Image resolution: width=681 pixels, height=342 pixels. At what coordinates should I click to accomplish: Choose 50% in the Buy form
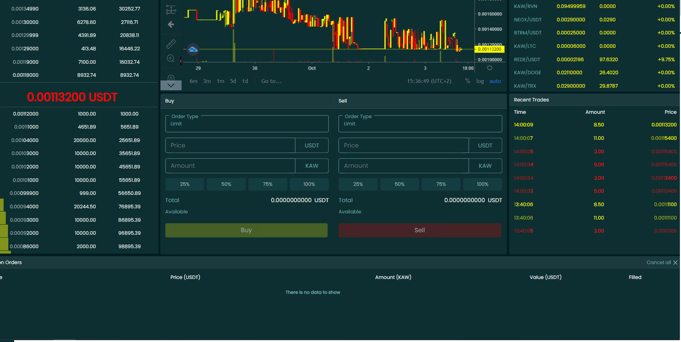pos(226,184)
